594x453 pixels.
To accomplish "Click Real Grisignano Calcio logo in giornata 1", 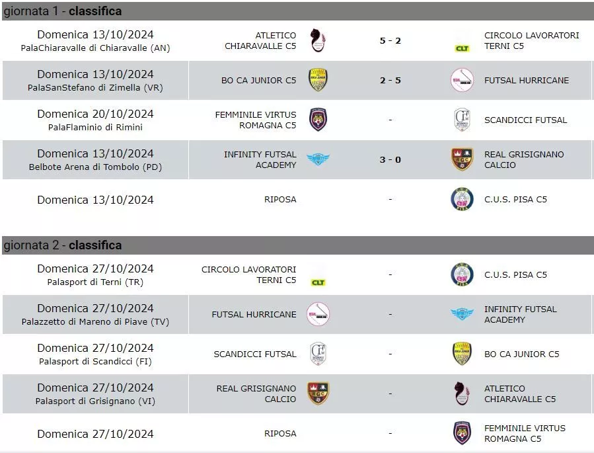I will coord(462,159).
